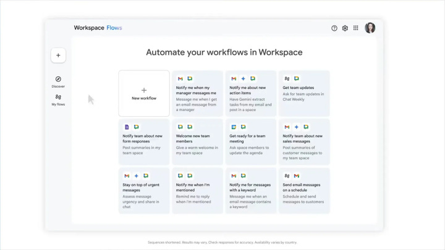Click 'Automate your workflows in Workspace' heading
Image resolution: width=445 pixels, height=250 pixels.
pos(224,52)
